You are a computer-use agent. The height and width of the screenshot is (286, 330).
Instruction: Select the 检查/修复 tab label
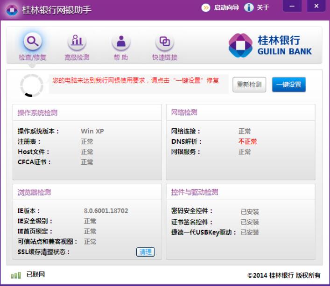click(x=32, y=57)
